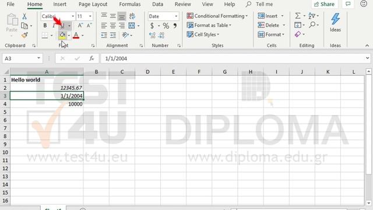Select the Format Painter brush
The image size is (373, 210).
pyautogui.click(x=24, y=35)
